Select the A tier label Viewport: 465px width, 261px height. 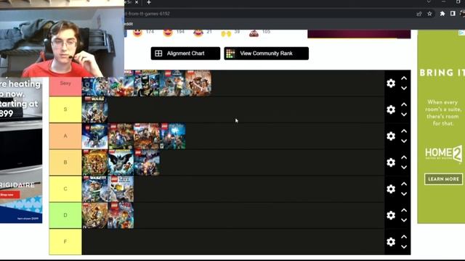coord(65,136)
